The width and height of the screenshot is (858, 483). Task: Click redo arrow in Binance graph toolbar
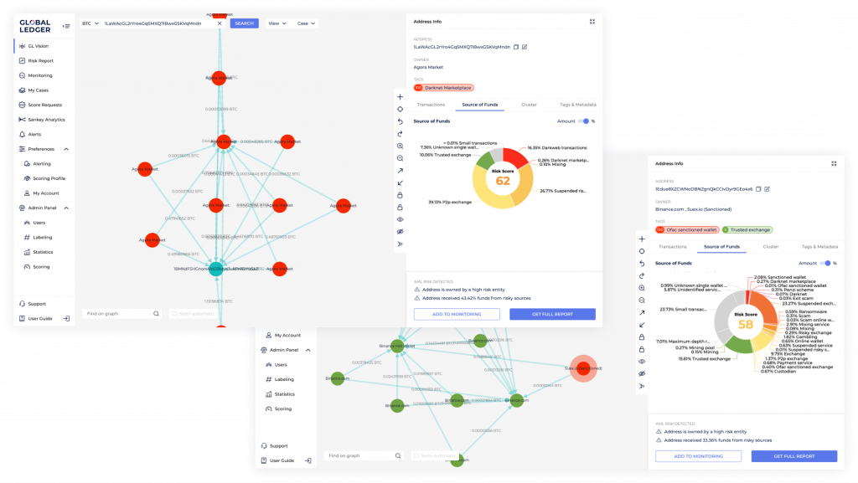tap(642, 276)
